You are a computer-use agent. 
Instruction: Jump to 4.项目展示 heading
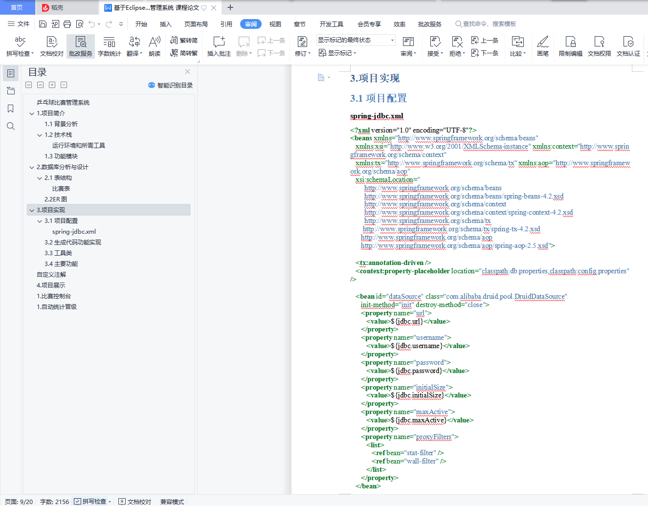[x=51, y=286]
